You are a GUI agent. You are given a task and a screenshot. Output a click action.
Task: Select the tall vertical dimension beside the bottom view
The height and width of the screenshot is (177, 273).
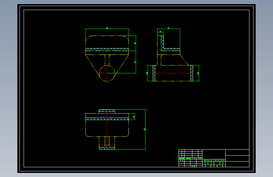(145, 129)
